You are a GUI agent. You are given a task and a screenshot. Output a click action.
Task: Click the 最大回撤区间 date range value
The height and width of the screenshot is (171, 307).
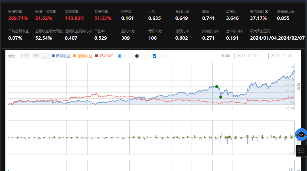click(x=277, y=38)
